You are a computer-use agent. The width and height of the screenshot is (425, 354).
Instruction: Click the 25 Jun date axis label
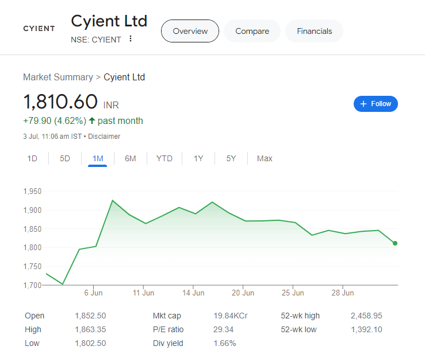tap(293, 293)
